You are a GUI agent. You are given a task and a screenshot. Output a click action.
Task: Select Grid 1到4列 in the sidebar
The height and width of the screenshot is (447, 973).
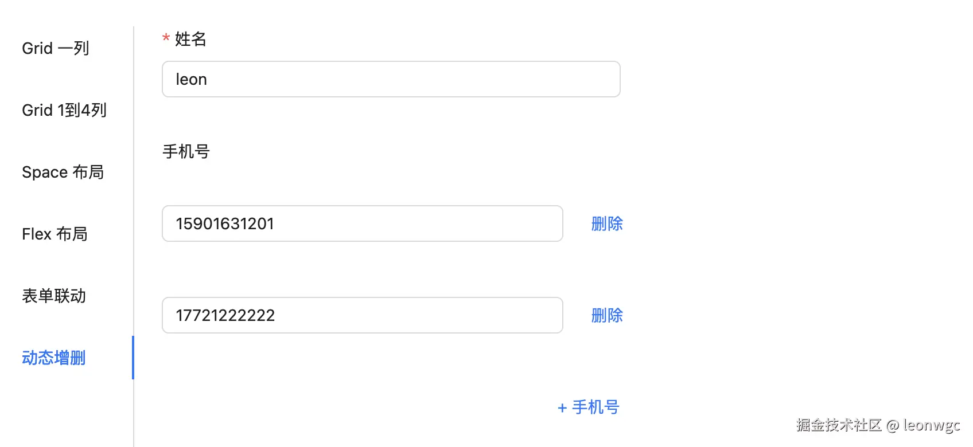[64, 110]
